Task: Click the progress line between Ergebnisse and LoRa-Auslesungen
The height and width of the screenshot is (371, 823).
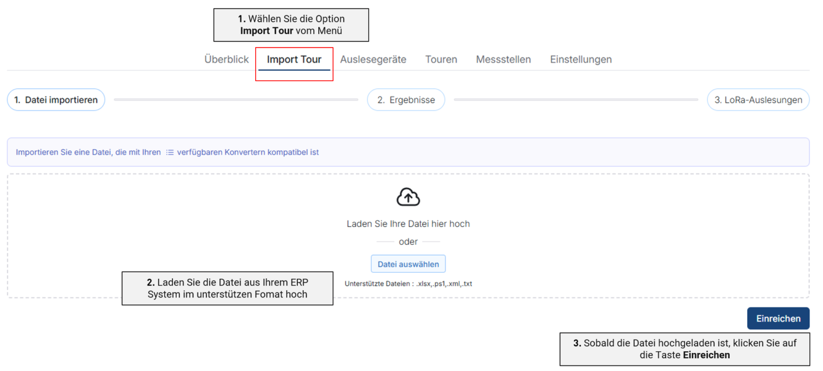Action: click(576, 99)
